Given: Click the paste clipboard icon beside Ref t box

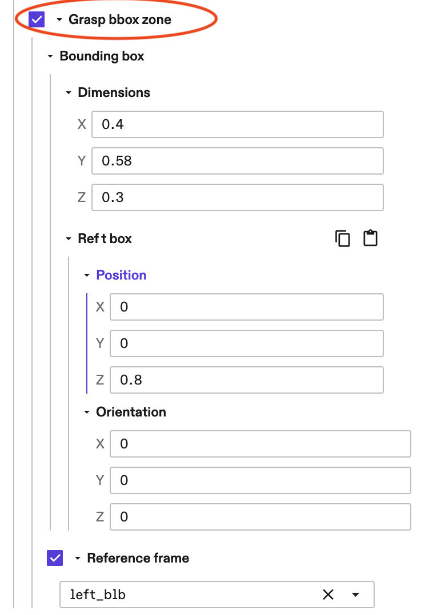Looking at the screenshot, I should pyautogui.click(x=371, y=238).
